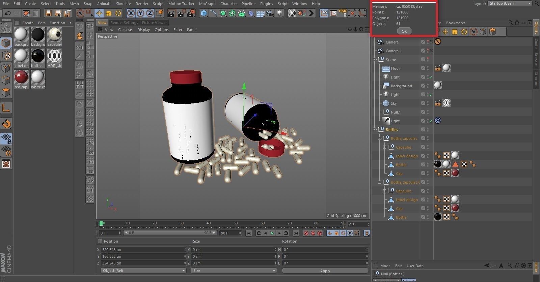Image resolution: width=540 pixels, height=282 pixels.
Task: Expand the second Capsules null
Action: [x=385, y=191]
